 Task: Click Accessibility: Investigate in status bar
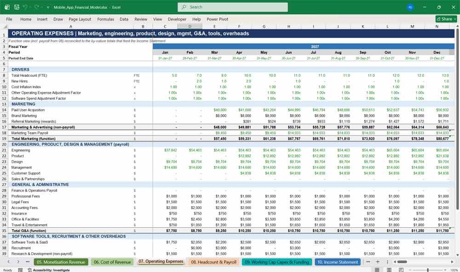tap(49, 270)
